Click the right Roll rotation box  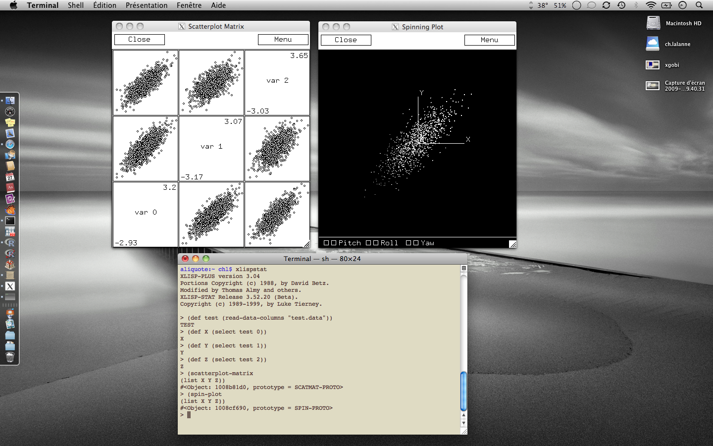click(376, 243)
